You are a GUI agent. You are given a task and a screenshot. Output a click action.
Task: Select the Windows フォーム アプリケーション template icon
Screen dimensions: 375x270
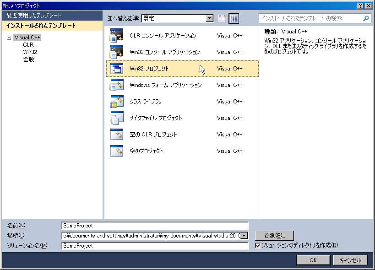pyautogui.click(x=117, y=85)
